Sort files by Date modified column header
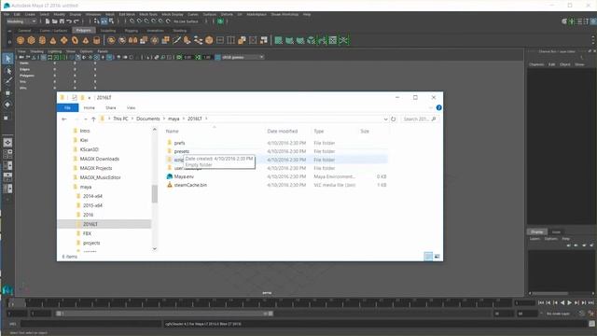This screenshot has height=336, width=597. [x=282, y=131]
